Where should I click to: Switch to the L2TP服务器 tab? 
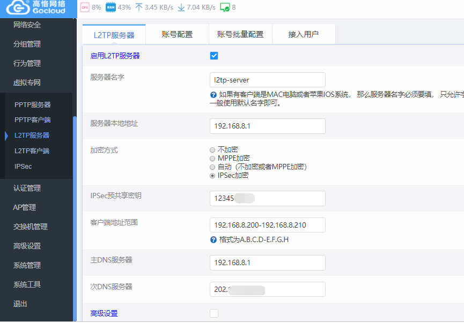114,35
